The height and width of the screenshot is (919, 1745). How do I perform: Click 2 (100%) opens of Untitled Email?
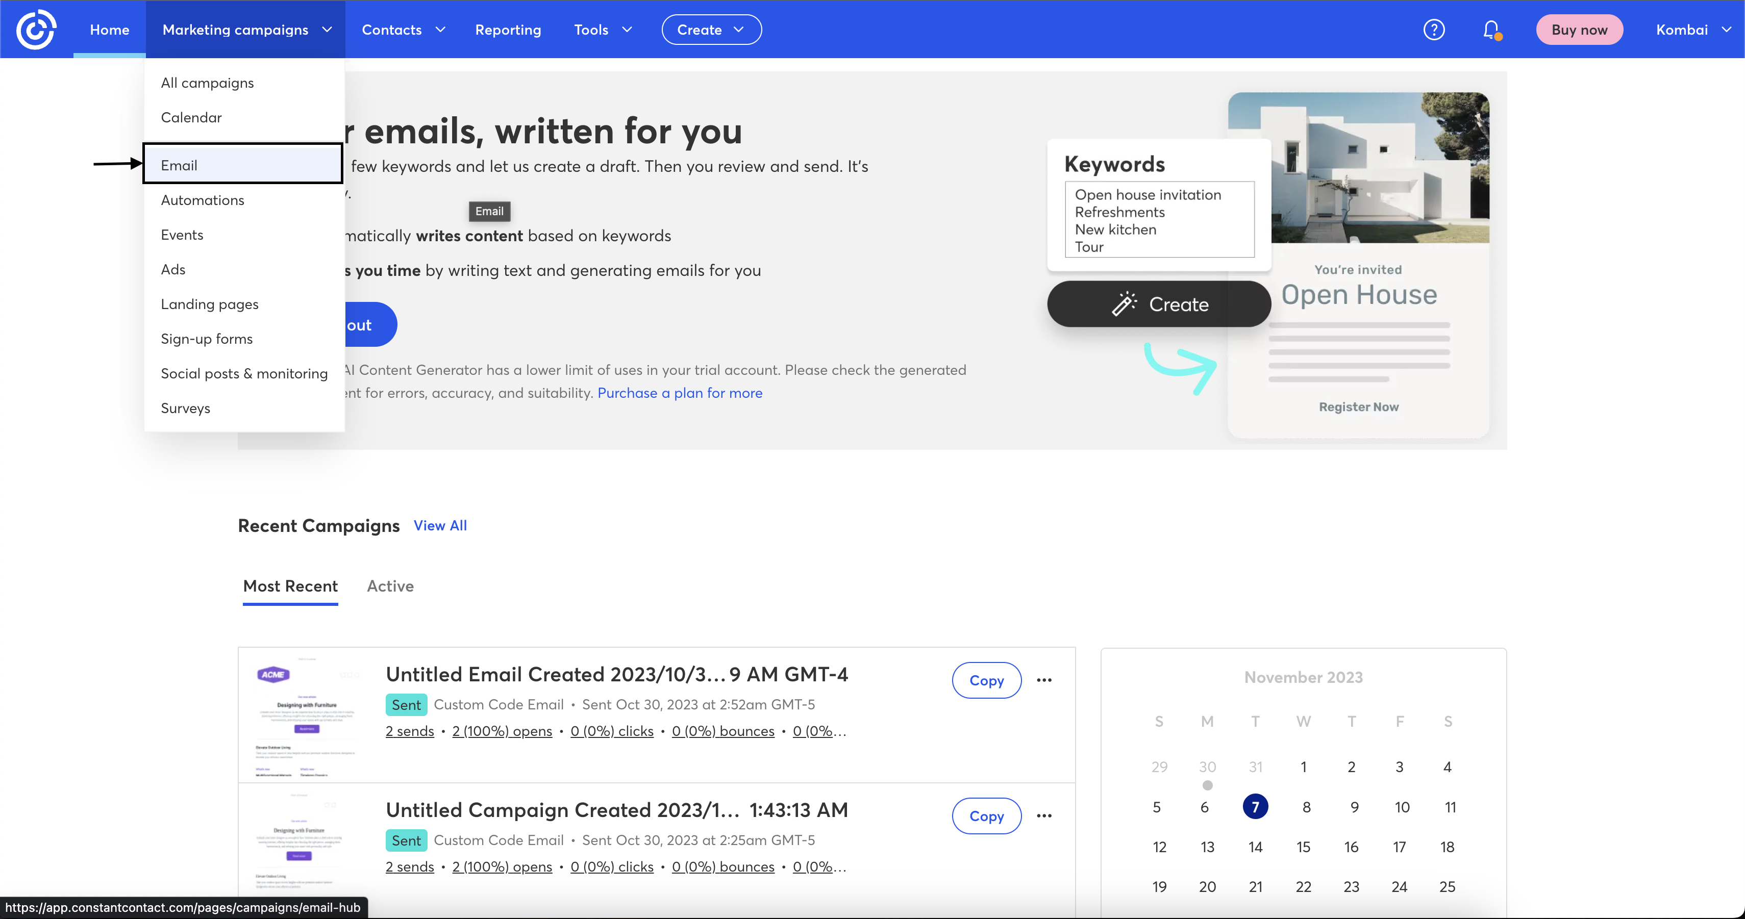(502, 731)
